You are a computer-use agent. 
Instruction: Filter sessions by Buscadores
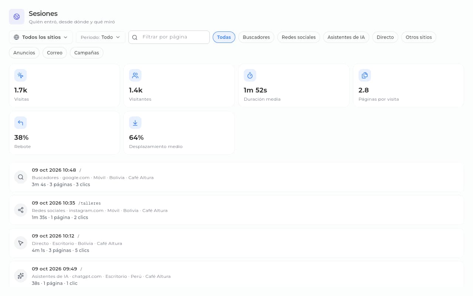pos(256,37)
